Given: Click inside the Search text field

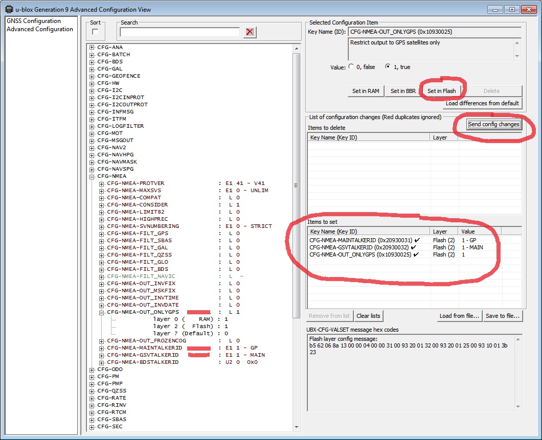Looking at the screenshot, I should click(179, 32).
